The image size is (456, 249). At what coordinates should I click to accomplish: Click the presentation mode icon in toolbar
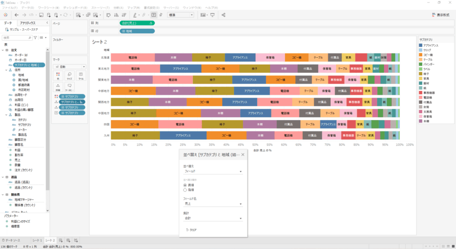click(x=212, y=15)
